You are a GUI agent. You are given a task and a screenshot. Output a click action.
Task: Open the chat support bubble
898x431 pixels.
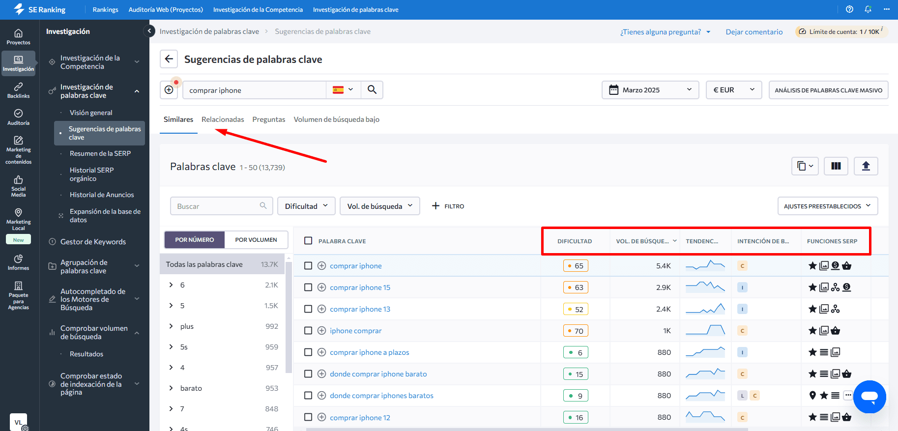pyautogui.click(x=869, y=397)
